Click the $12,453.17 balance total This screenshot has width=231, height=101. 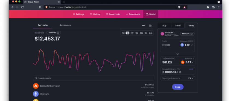coord(47,39)
